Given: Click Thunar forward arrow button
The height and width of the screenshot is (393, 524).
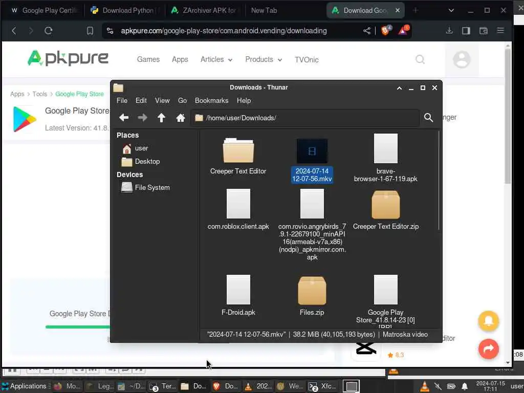Looking at the screenshot, I should [143, 118].
